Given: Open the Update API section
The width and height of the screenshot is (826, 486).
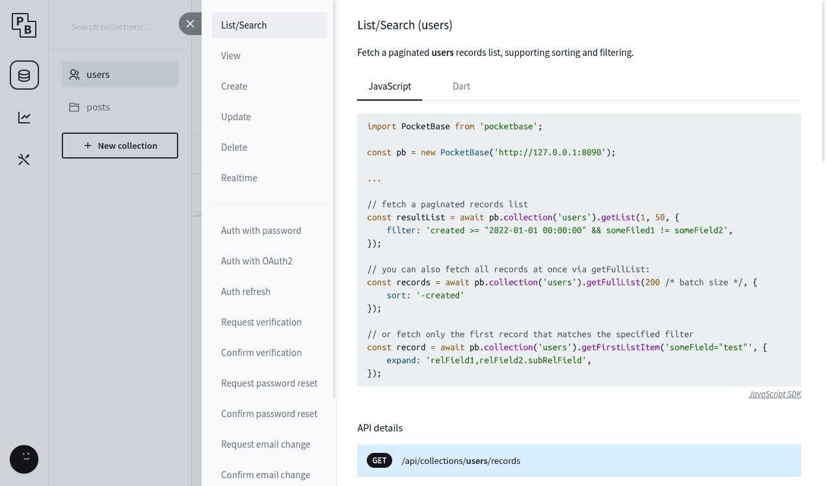Looking at the screenshot, I should tap(269, 117).
